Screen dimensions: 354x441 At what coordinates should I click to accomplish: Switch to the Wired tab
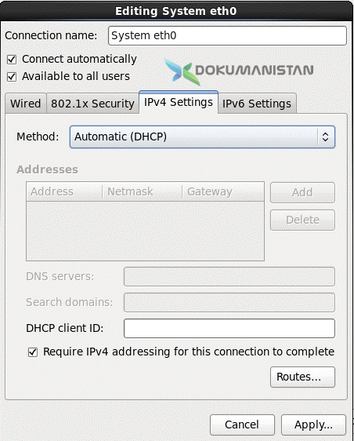pyautogui.click(x=26, y=104)
